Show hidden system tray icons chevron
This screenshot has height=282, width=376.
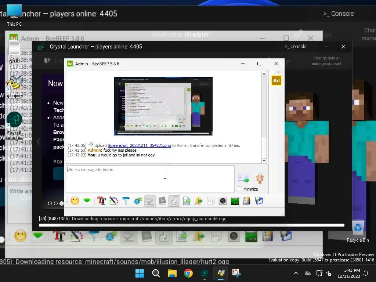296,273
